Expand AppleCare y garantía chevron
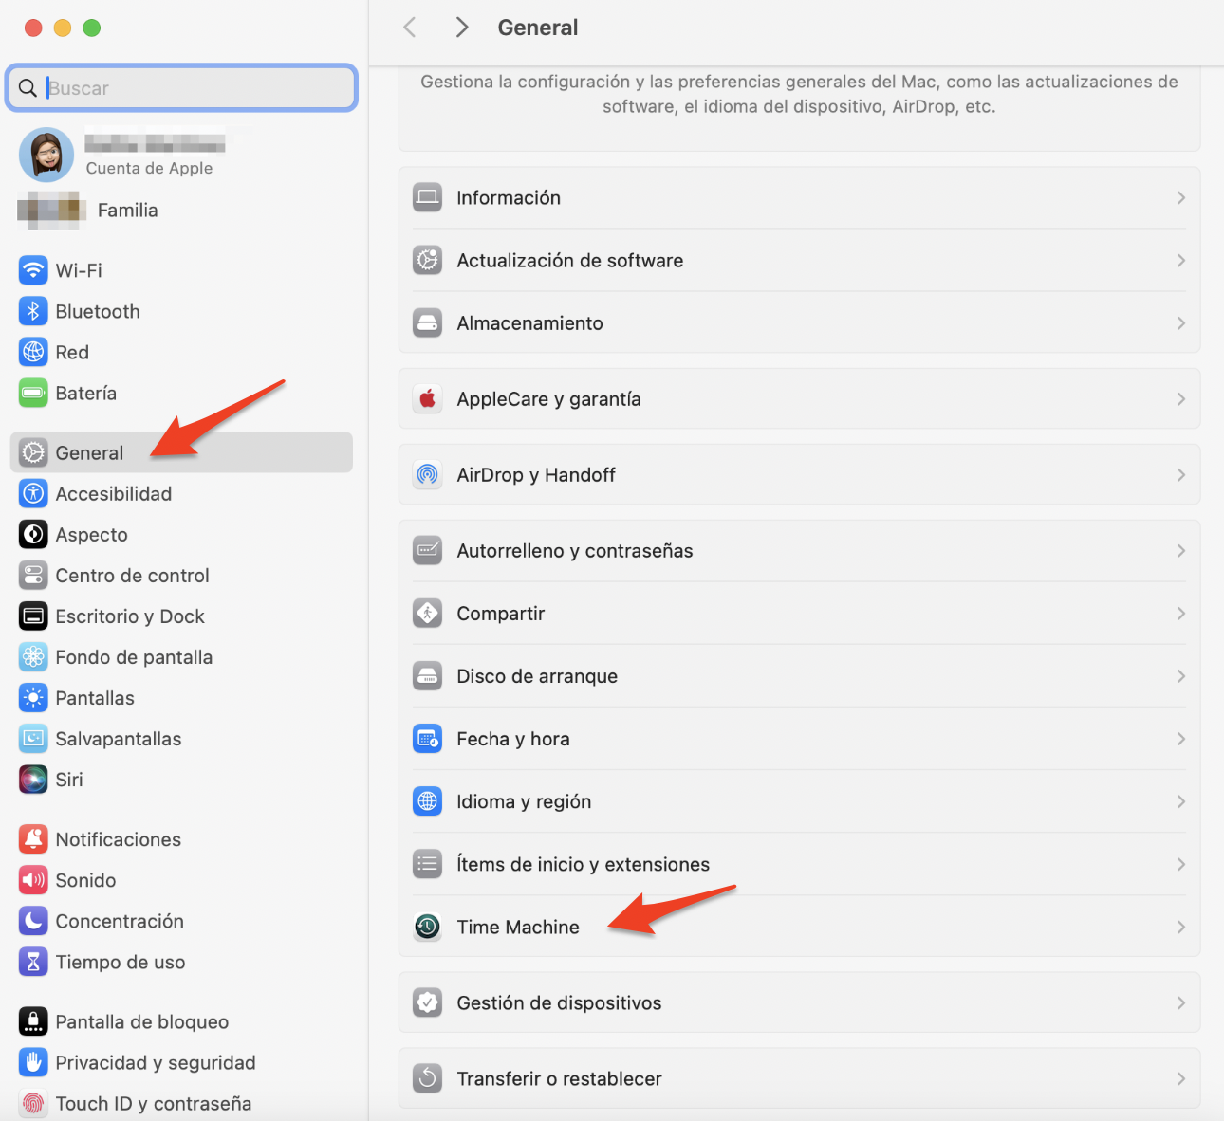1224x1121 pixels. point(1181,398)
